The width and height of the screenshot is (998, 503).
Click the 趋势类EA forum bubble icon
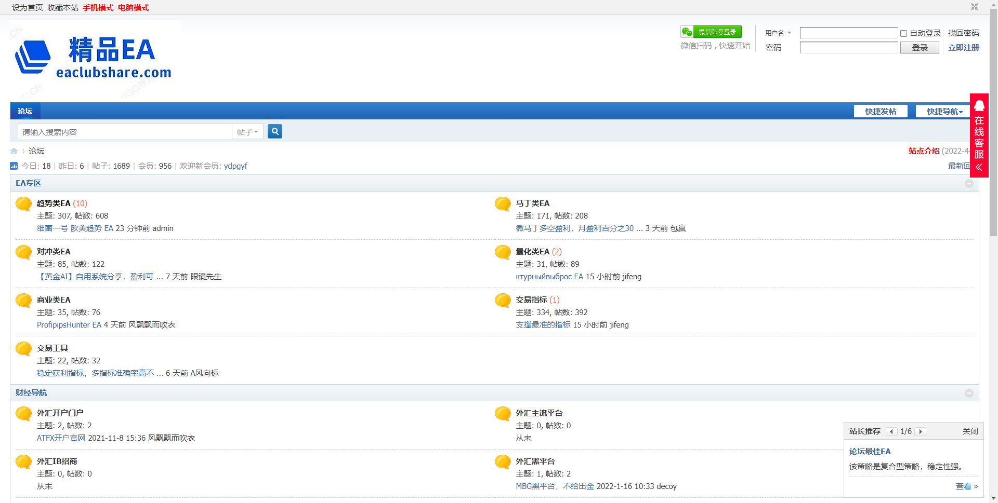pyautogui.click(x=24, y=204)
